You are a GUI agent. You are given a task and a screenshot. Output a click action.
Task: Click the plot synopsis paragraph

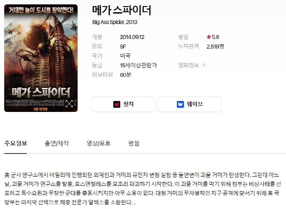(x=143, y=188)
